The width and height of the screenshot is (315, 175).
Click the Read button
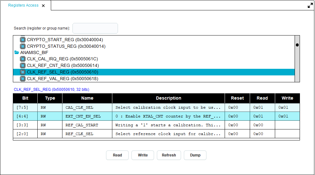click(x=117, y=155)
